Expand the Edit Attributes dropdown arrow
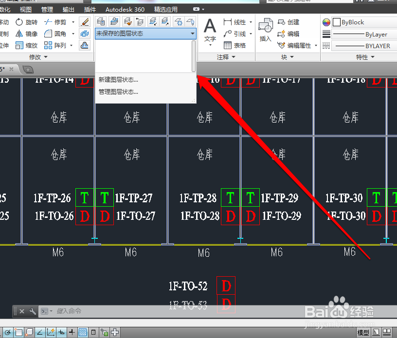Screen dimensions: 397x338 point(316,46)
